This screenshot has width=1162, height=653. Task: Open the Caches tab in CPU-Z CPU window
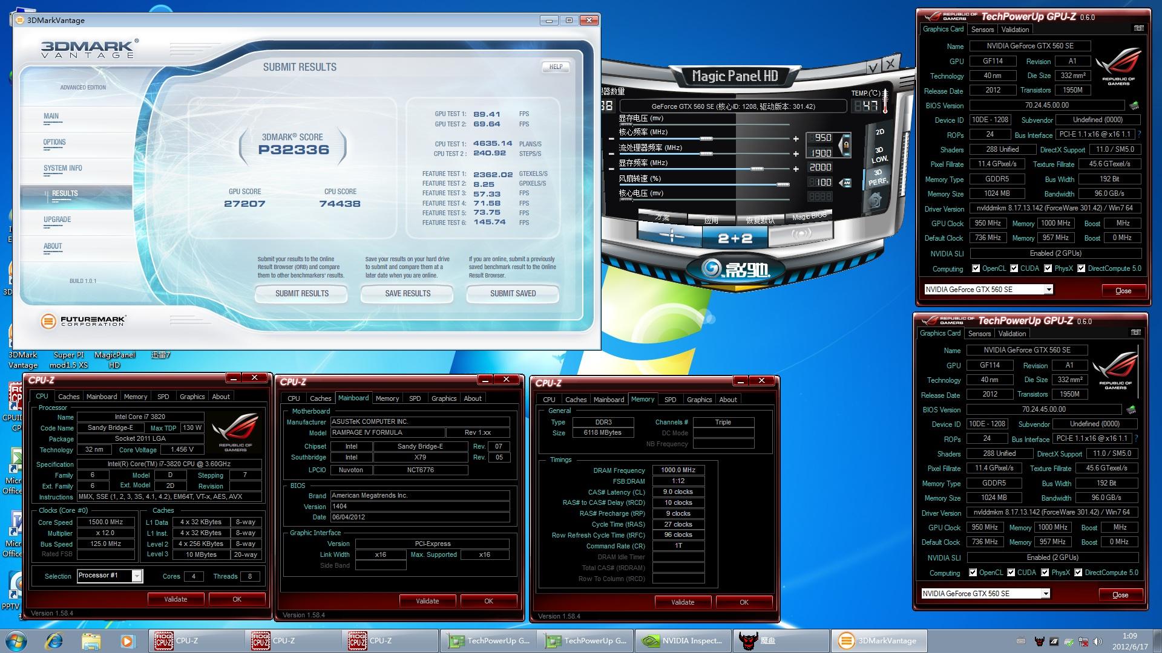[x=68, y=397]
